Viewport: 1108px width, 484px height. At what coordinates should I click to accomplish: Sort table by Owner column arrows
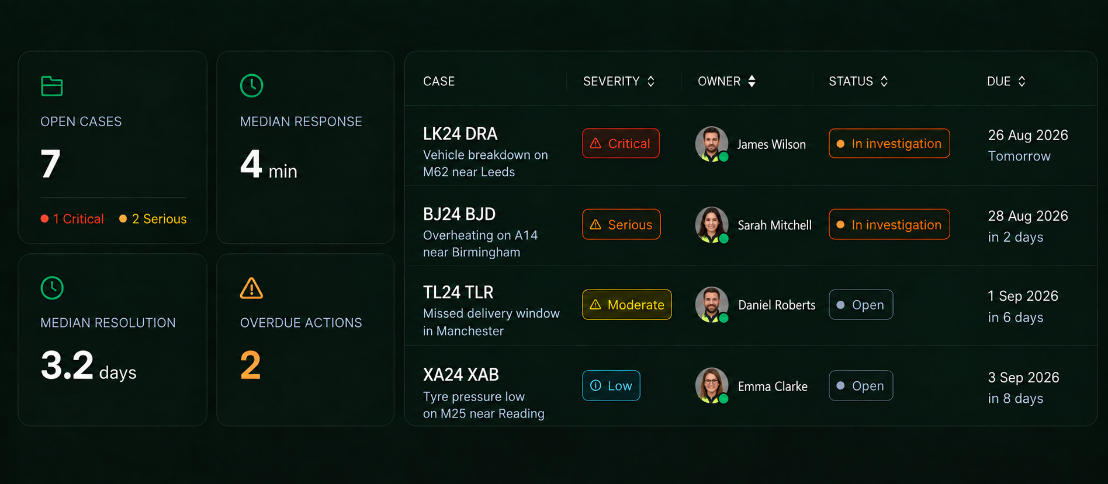tap(752, 81)
